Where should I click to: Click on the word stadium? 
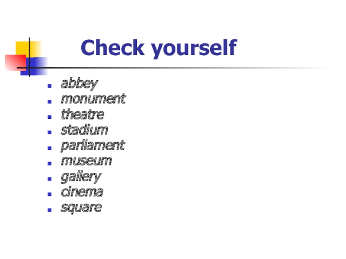click(84, 130)
